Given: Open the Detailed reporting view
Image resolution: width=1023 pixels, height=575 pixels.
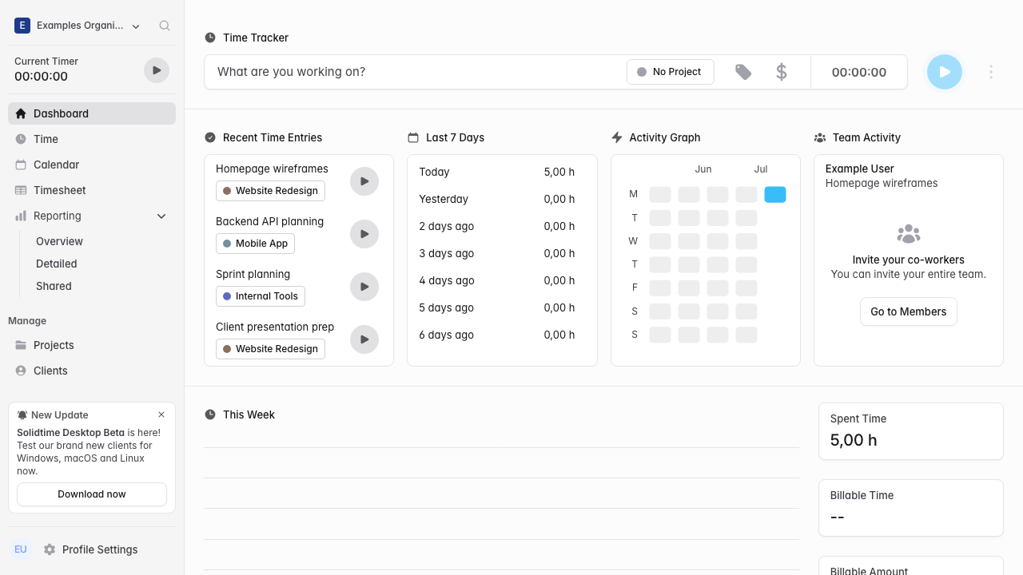Looking at the screenshot, I should [x=57, y=264].
